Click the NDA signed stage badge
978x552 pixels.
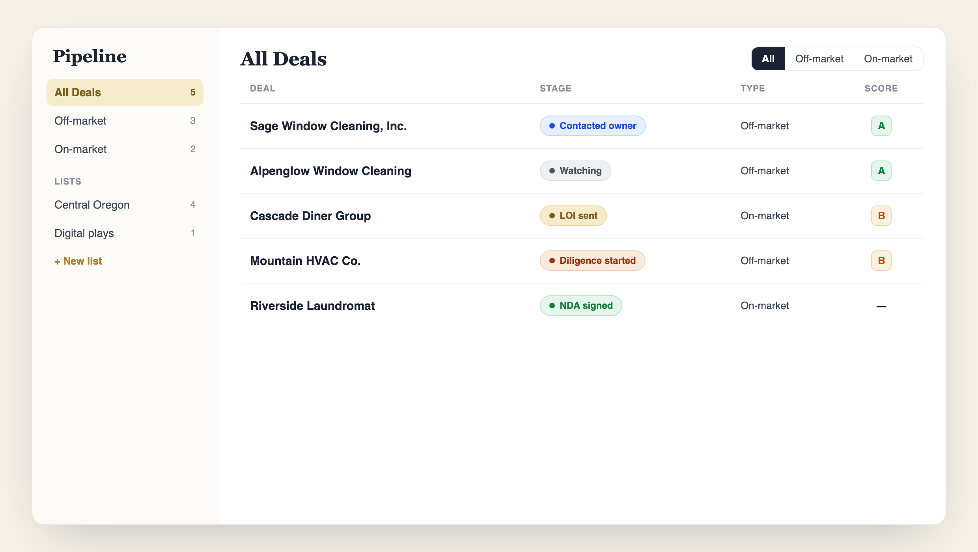click(x=580, y=306)
